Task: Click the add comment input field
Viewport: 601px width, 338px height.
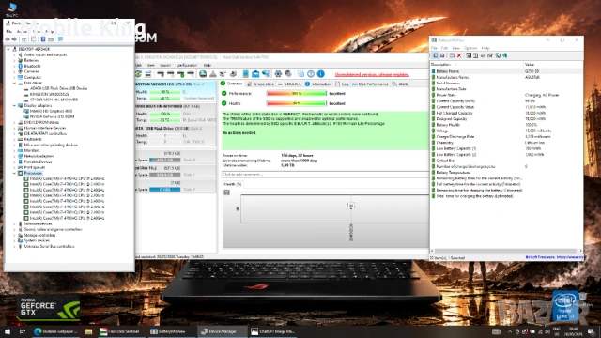Action: (324, 175)
